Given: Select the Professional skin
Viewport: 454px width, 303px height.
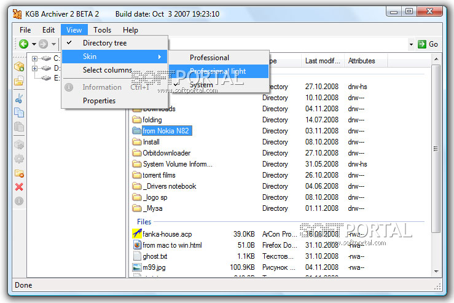Looking at the screenshot, I should click(x=219, y=58).
